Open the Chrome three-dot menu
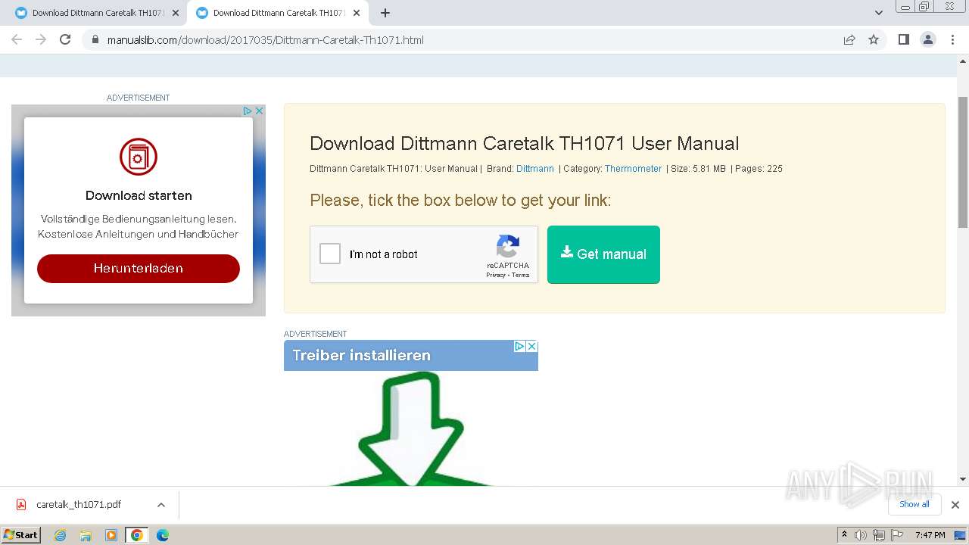The width and height of the screenshot is (969, 545). [x=953, y=39]
